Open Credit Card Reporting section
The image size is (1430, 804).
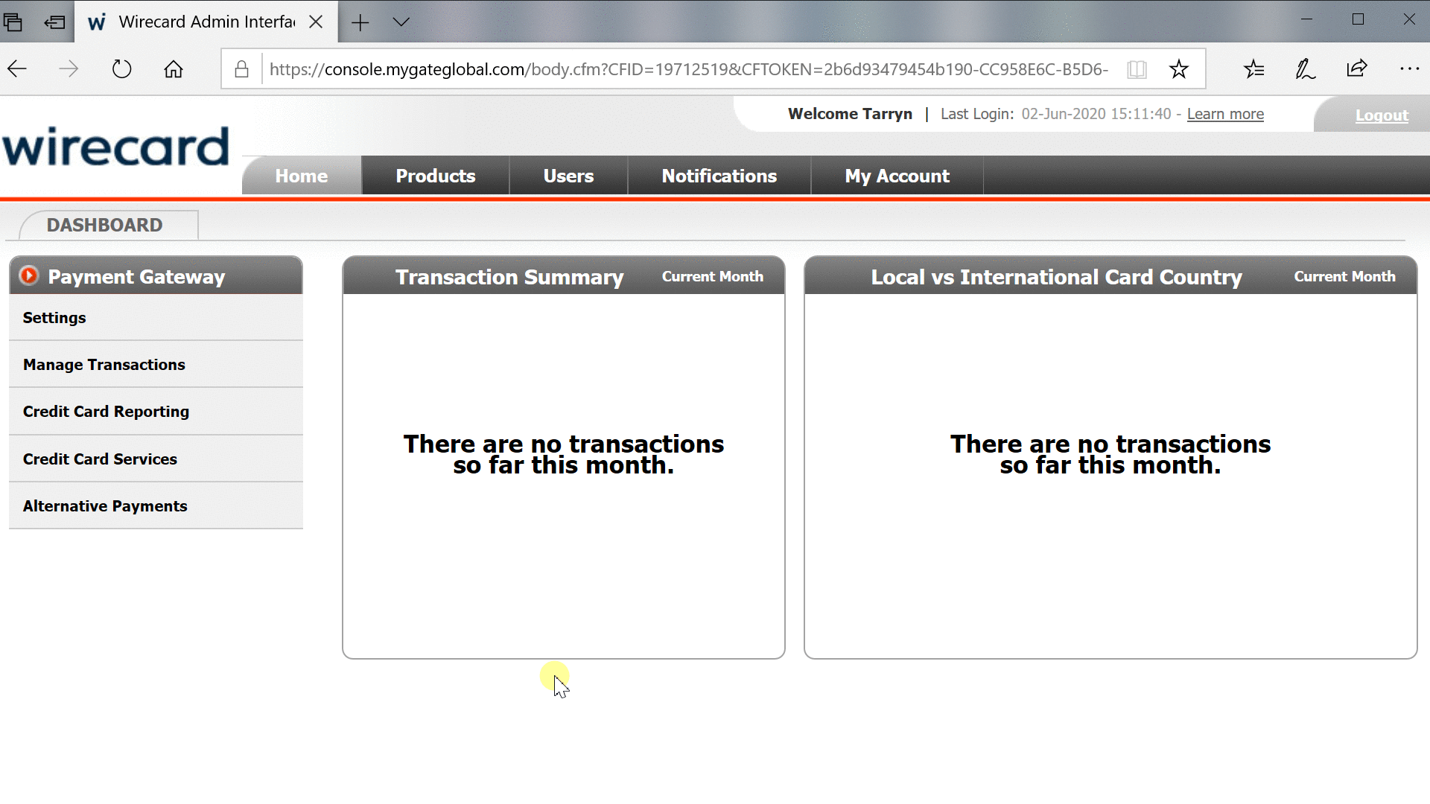pos(106,412)
